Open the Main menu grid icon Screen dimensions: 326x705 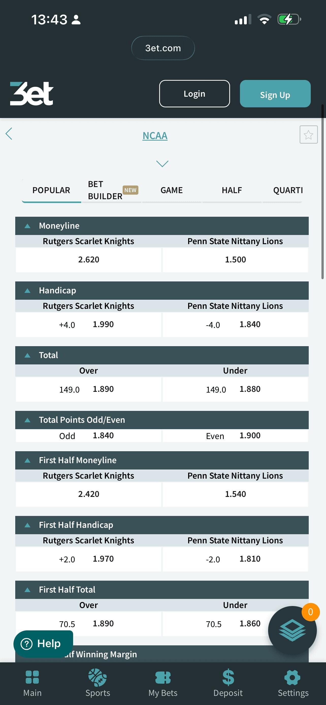pos(32,677)
